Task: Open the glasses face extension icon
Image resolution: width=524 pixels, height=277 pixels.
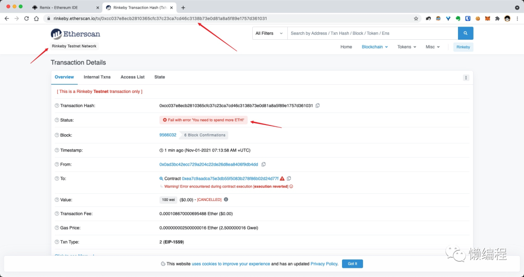Action: coord(438,19)
